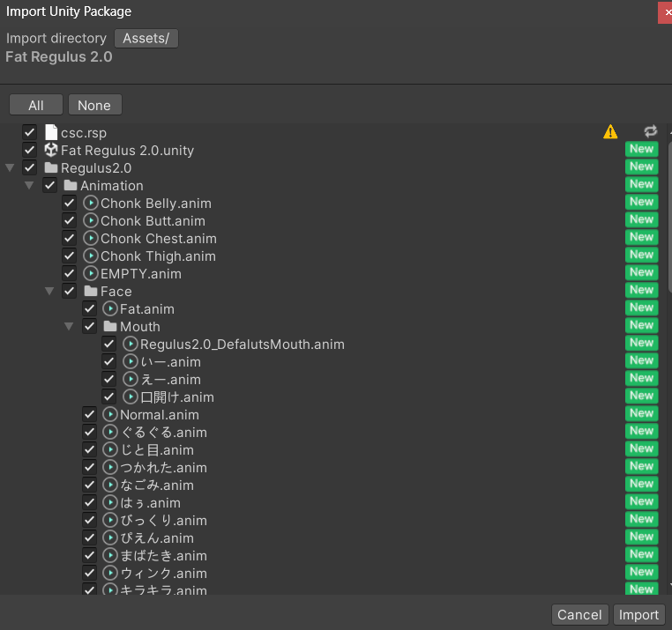Click the Animation folder icon

(71, 185)
